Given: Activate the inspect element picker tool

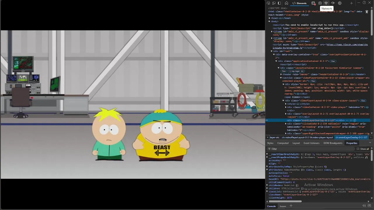Looking at the screenshot, I should pos(269,3).
